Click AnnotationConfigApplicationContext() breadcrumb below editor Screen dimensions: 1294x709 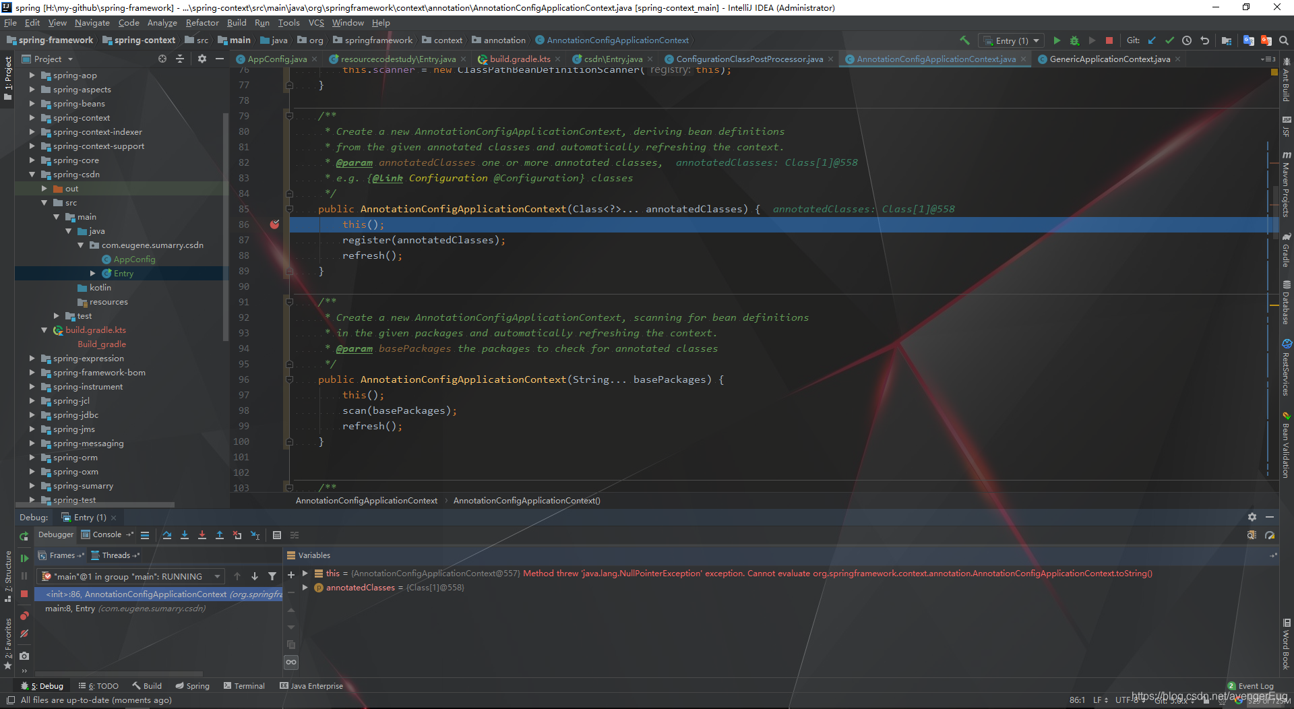526,501
